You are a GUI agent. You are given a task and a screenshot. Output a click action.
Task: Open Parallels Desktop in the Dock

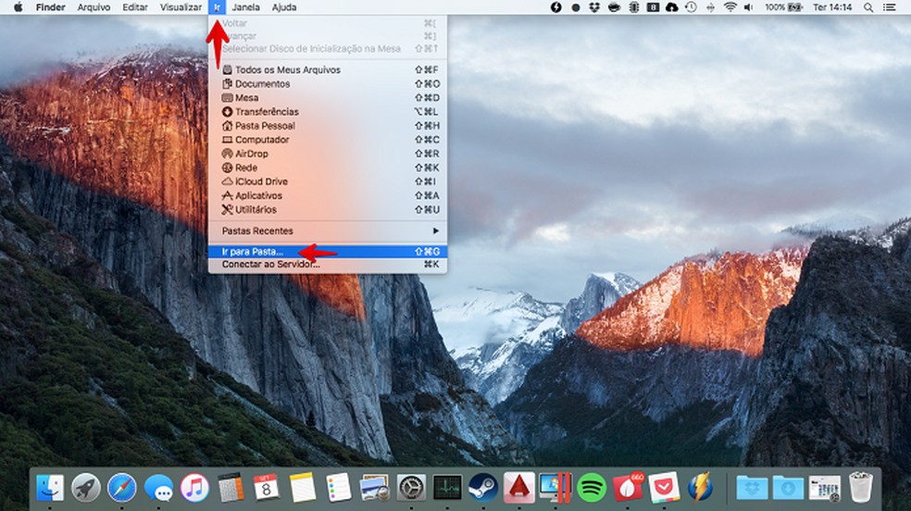click(555, 487)
